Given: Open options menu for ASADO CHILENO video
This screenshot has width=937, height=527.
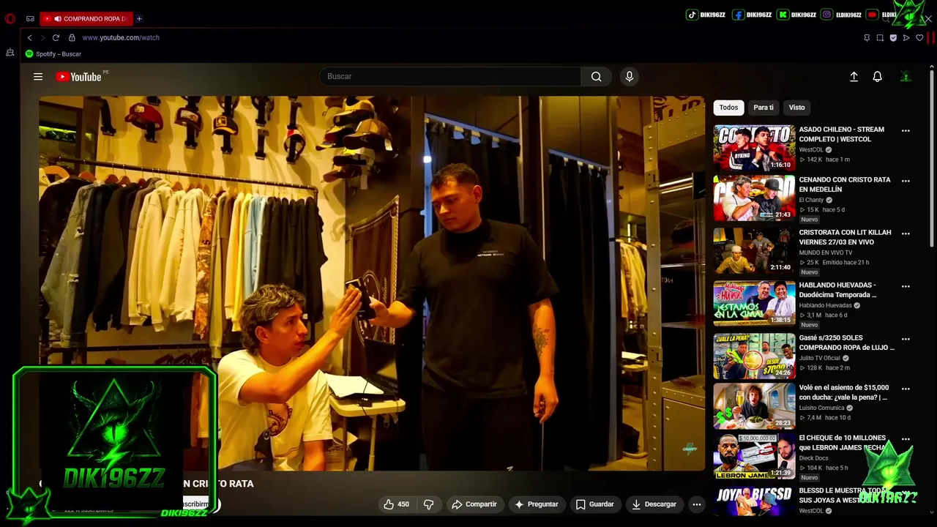Looking at the screenshot, I should (906, 131).
